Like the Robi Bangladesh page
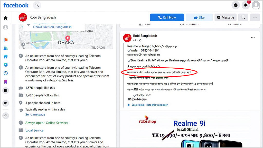263x148 pixels. (199, 17)
